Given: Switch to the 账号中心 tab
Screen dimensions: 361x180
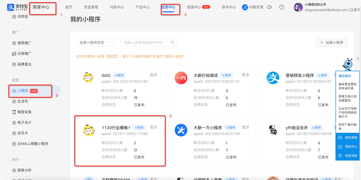Looking at the screenshot, I should pyautogui.click(x=229, y=7).
